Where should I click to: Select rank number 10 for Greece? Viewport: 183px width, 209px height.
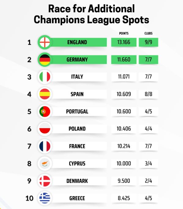click(29, 198)
